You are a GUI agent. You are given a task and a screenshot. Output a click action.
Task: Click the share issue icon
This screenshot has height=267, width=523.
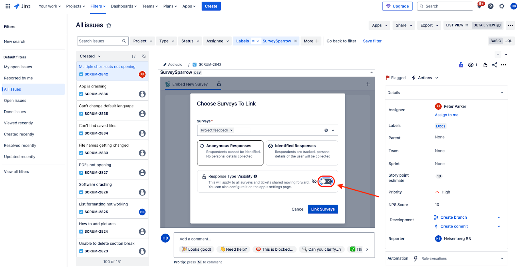tap(495, 65)
